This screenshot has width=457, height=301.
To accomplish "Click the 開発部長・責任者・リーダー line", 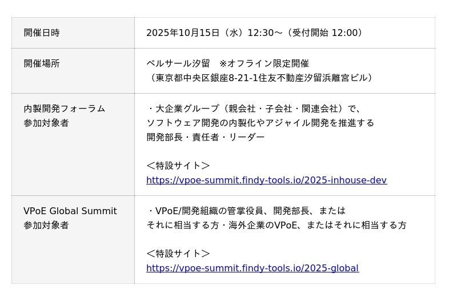I will [206, 137].
